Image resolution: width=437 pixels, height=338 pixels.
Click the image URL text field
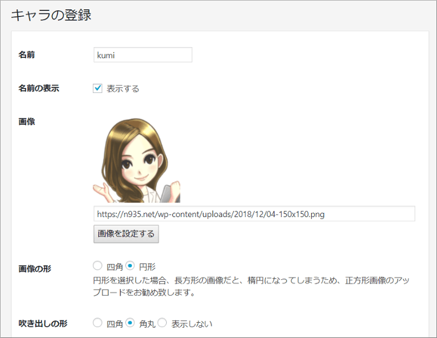254,214
